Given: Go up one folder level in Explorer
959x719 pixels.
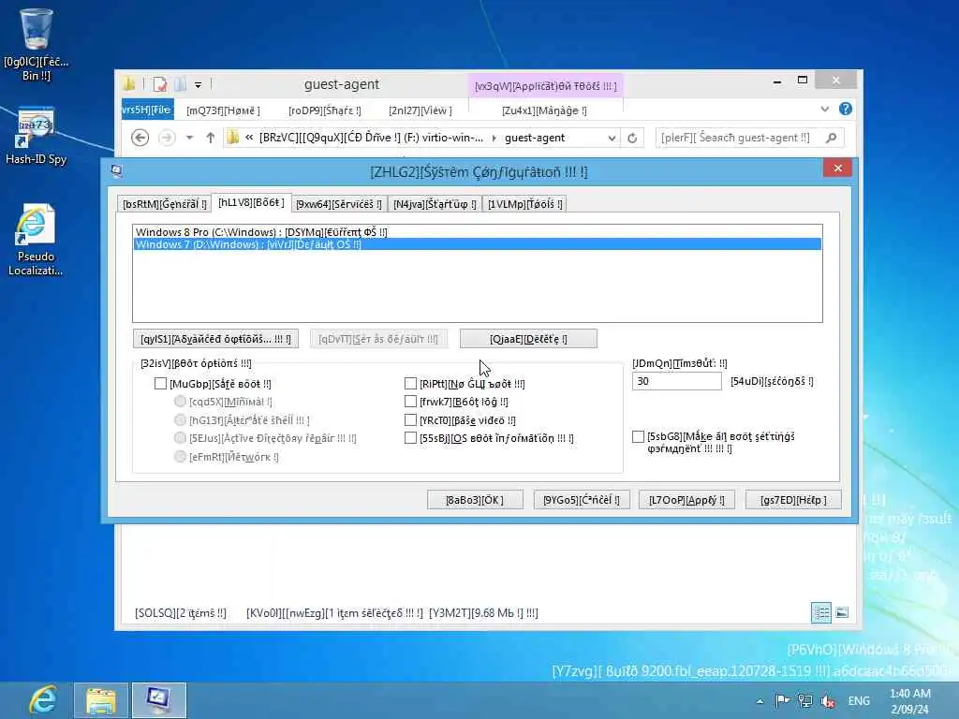Looking at the screenshot, I should 211,138.
